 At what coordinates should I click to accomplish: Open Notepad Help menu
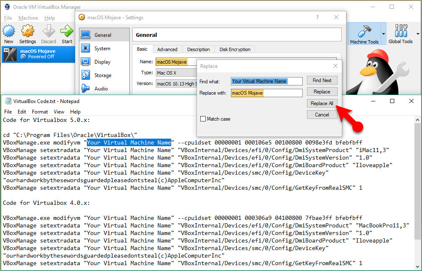(x=75, y=112)
